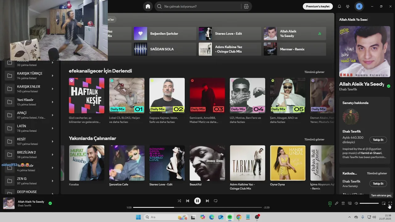Toggle the Now Playing view icon
395x222 pixels.
(330, 203)
